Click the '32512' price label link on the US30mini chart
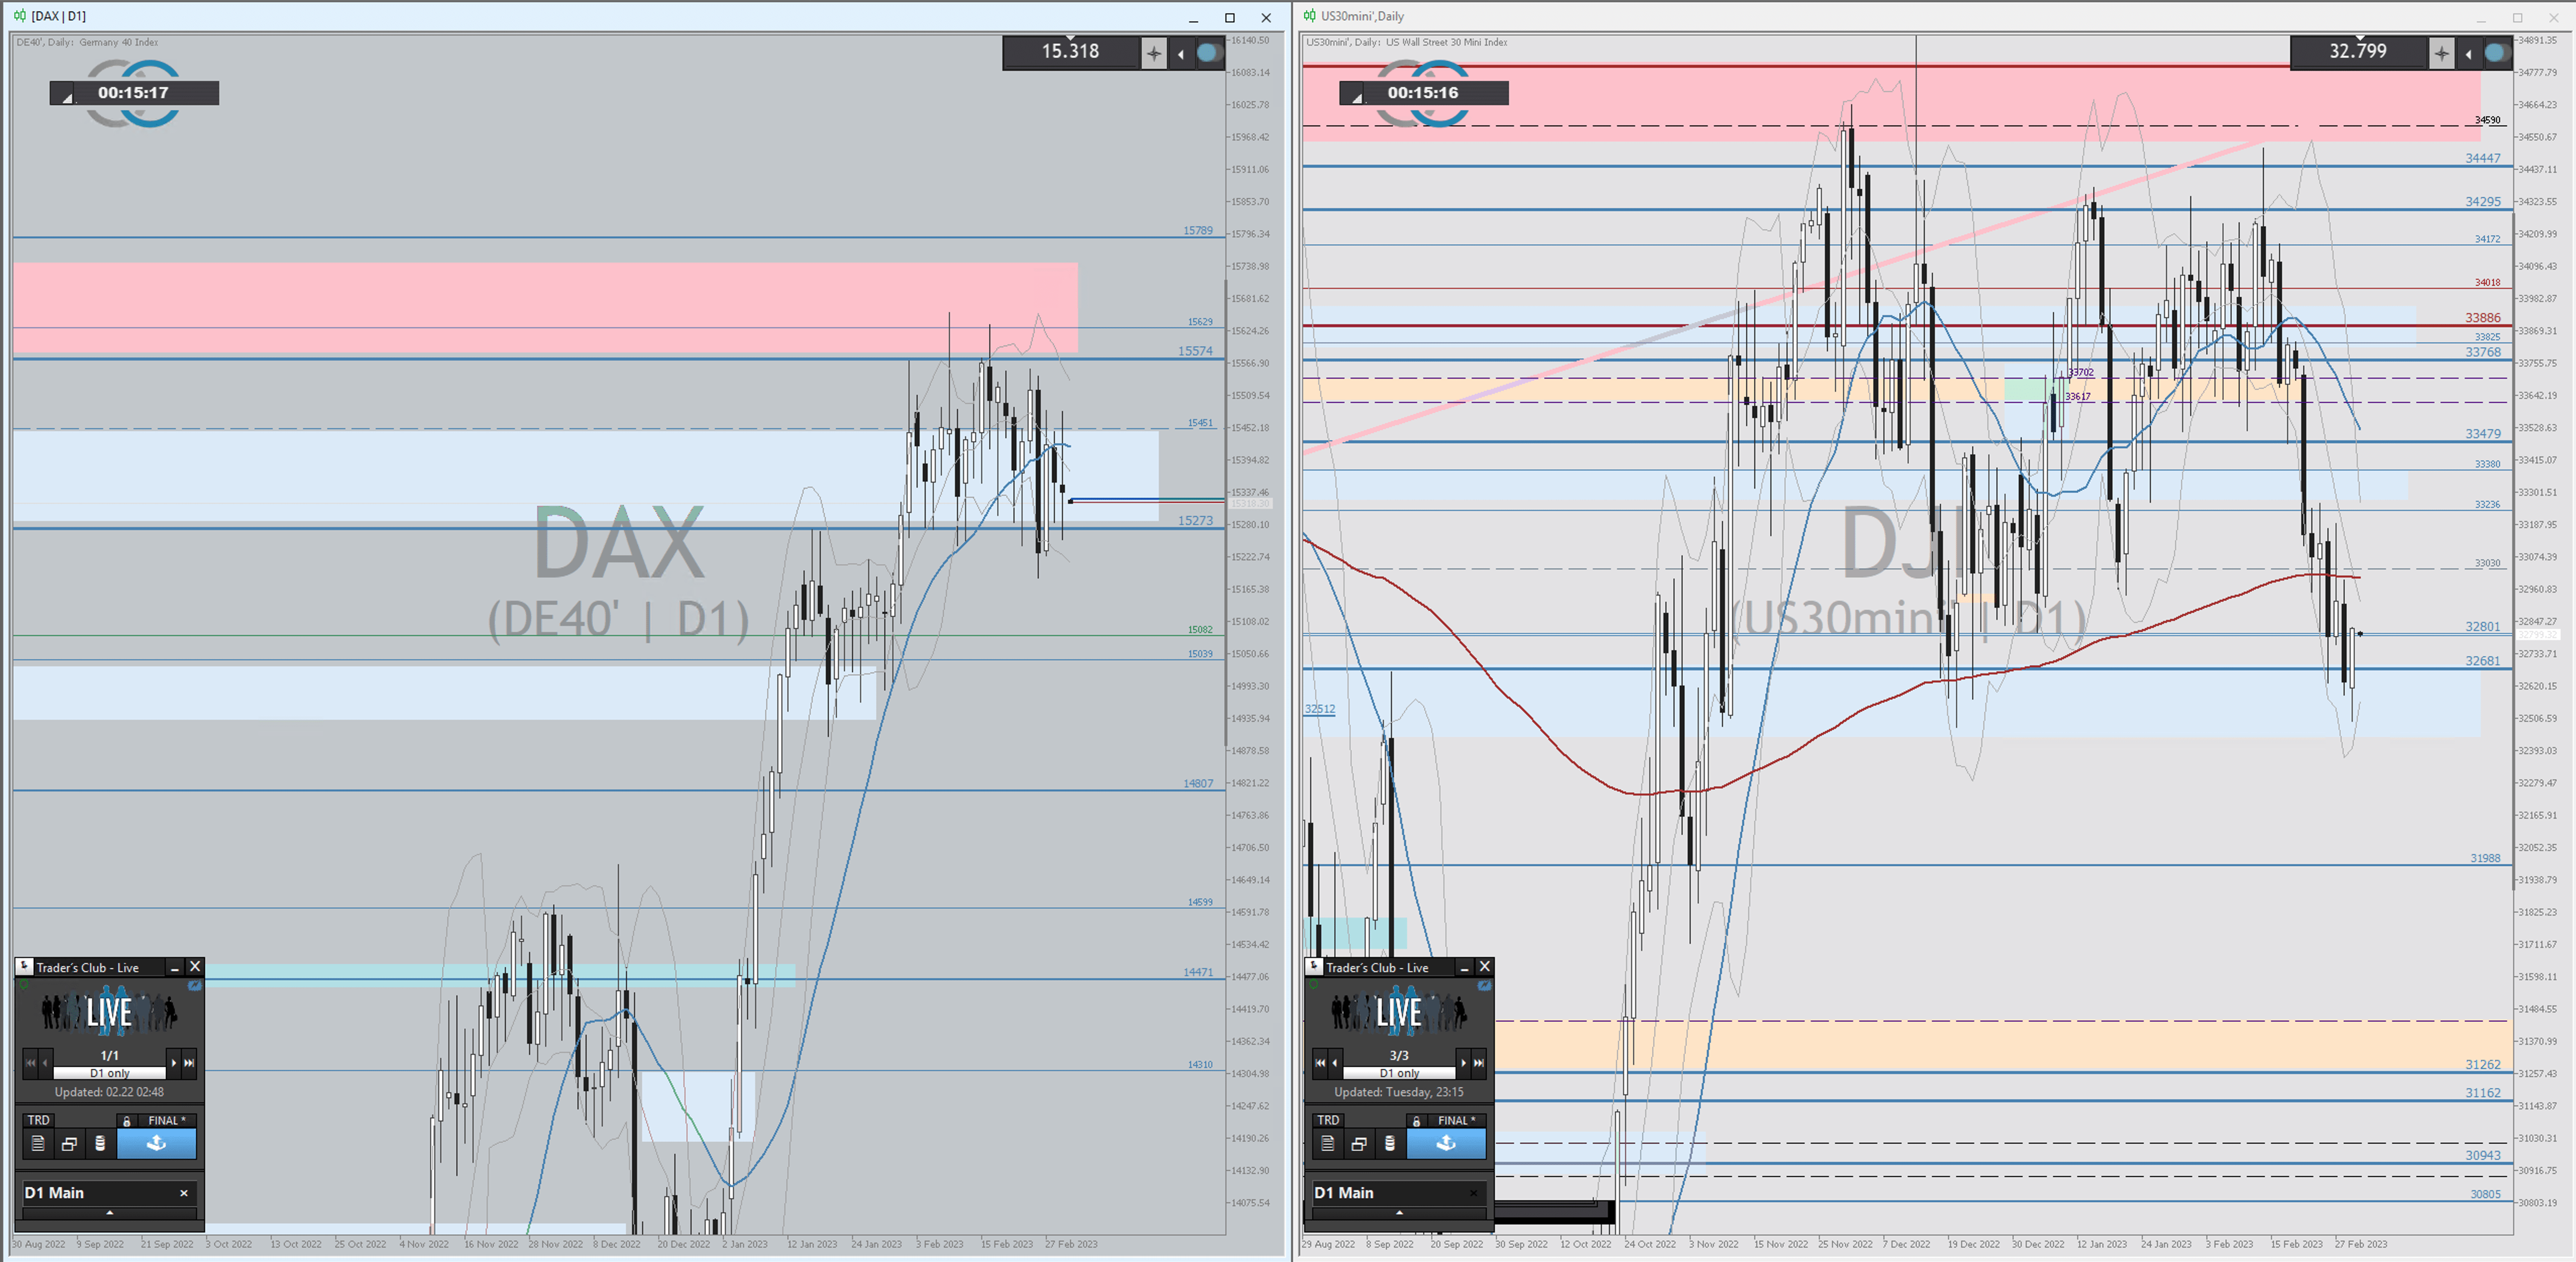This screenshot has width=2576, height=1262. point(1320,709)
